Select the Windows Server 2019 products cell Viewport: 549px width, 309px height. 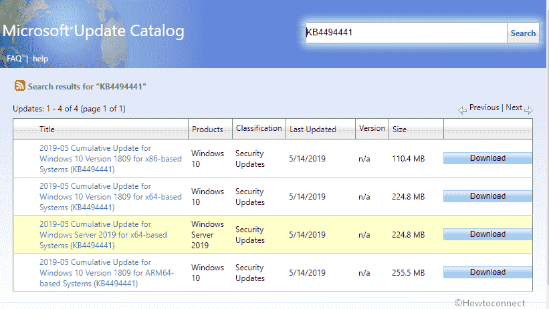(x=207, y=234)
